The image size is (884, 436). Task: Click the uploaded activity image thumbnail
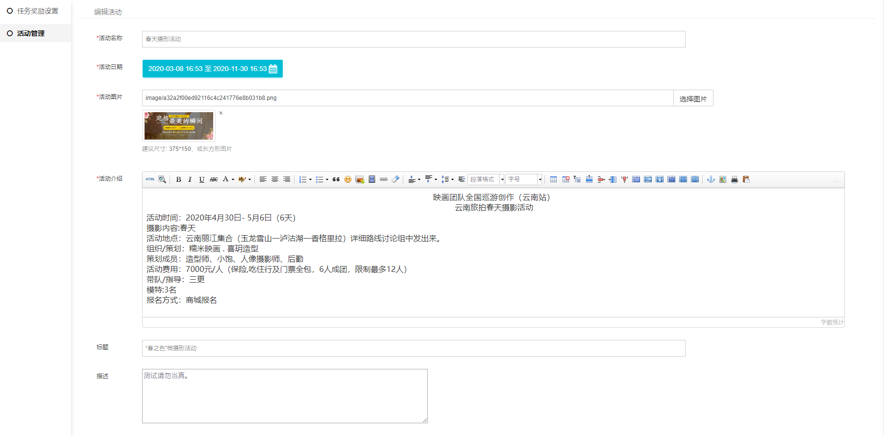click(x=179, y=126)
